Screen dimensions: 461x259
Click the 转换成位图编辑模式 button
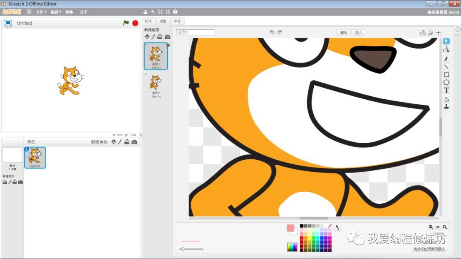pyautogui.click(x=429, y=249)
